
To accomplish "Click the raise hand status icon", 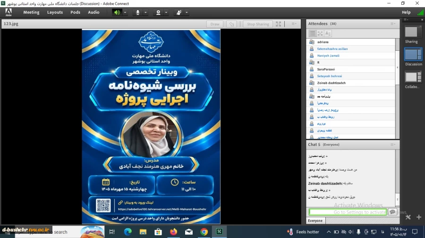I will point(178,12).
